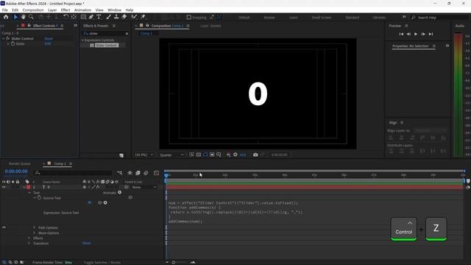Select the Slider Control preset item
The height and width of the screenshot is (265, 471).
pyautogui.click(x=107, y=45)
